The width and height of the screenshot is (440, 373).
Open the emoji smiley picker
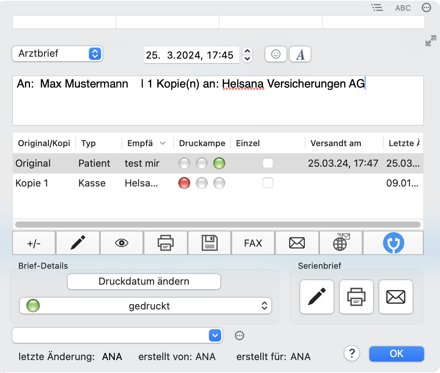(276, 54)
